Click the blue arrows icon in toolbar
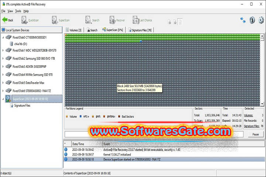The width and height of the screenshot is (266, 177). pyautogui.click(x=243, y=20)
